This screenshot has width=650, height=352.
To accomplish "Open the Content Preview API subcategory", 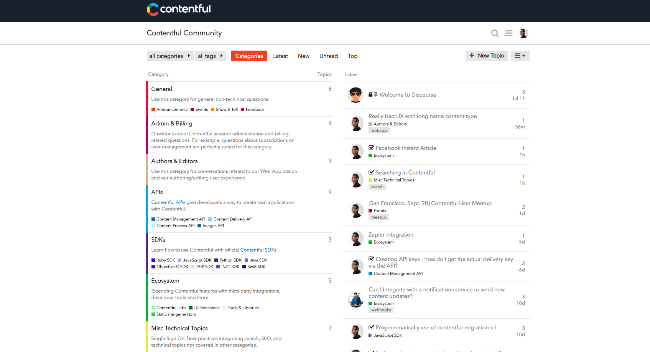I will [173, 226].
